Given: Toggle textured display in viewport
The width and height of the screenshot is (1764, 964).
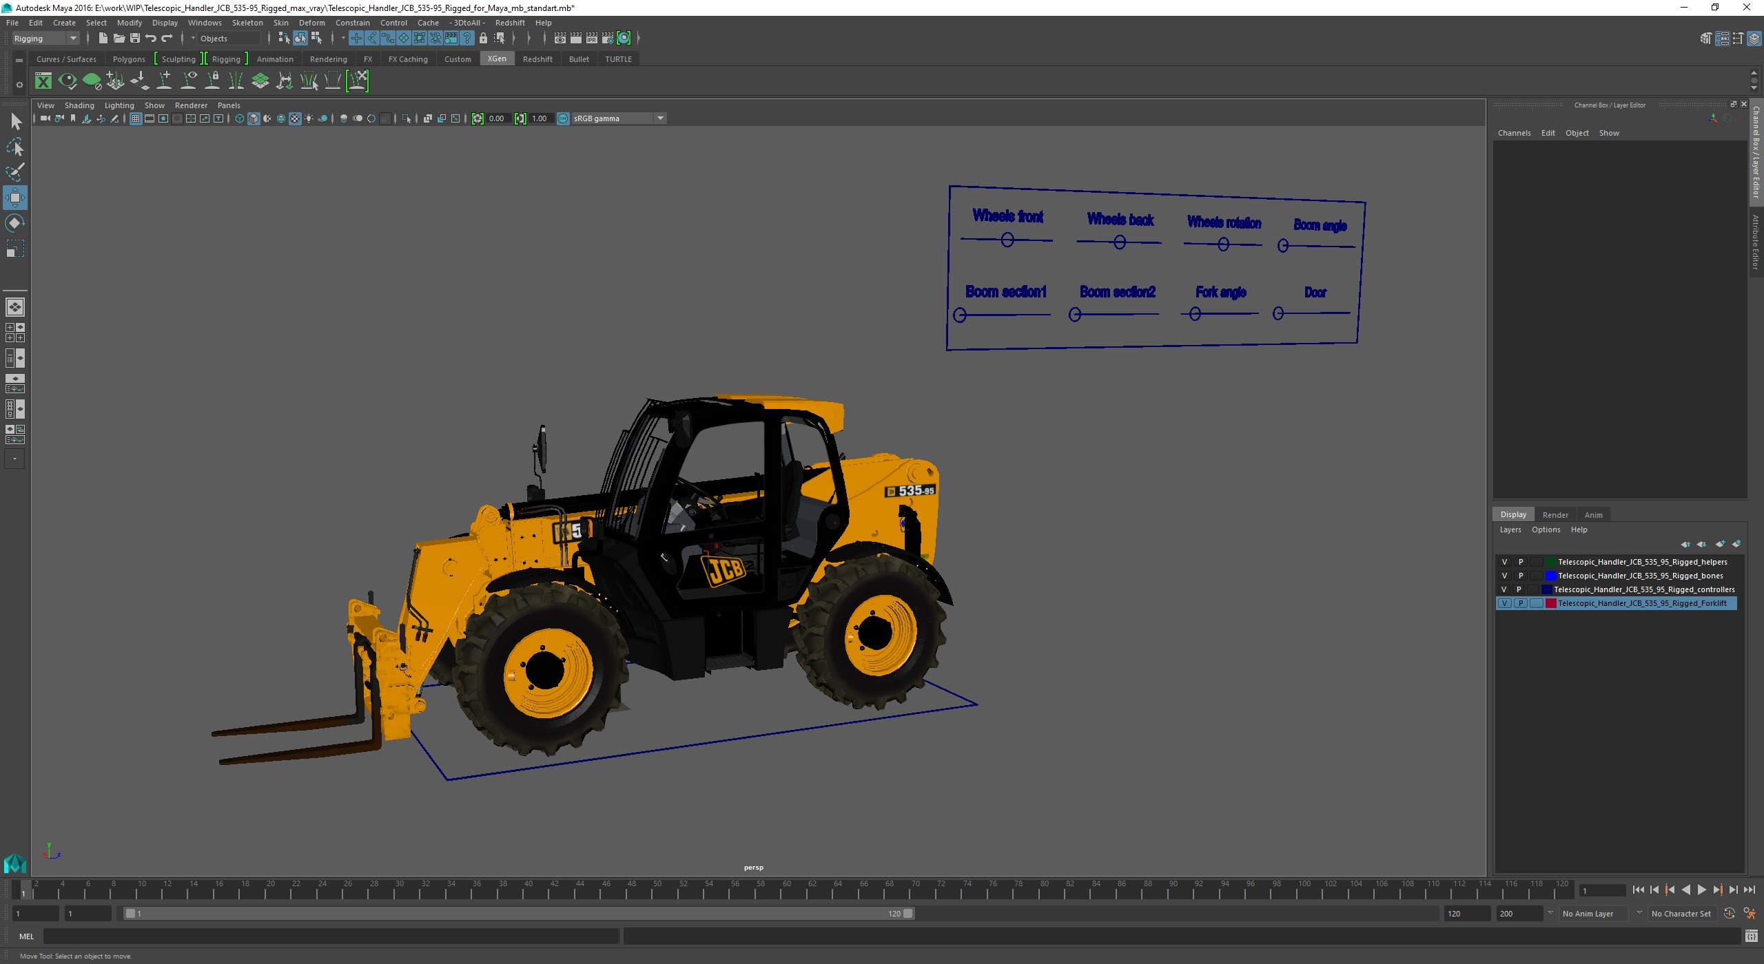Looking at the screenshot, I should pos(295,118).
